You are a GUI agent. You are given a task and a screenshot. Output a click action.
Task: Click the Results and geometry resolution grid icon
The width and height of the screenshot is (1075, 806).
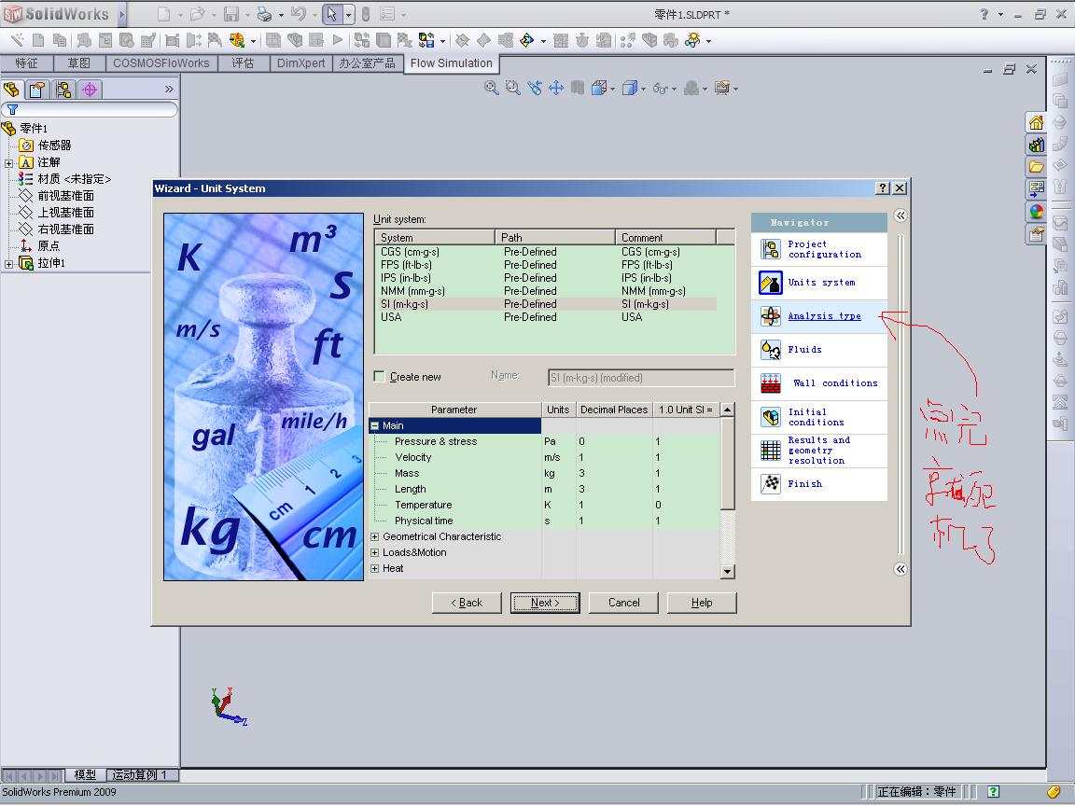click(771, 451)
